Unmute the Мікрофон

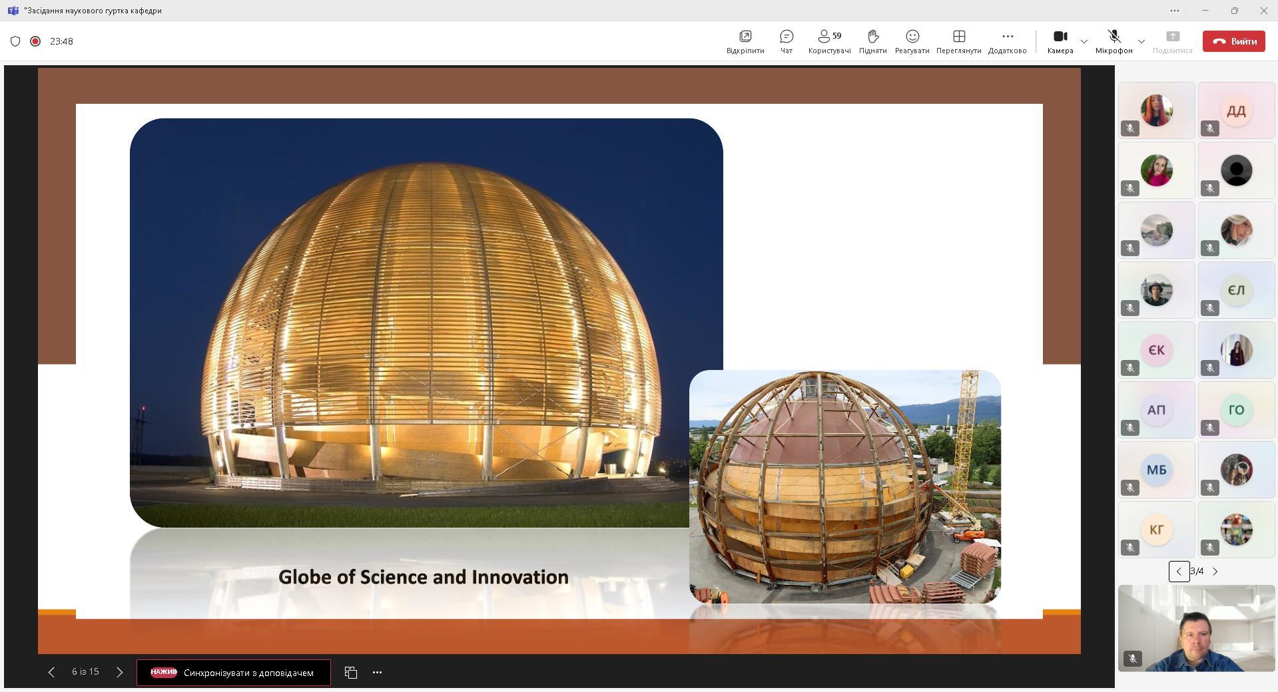pos(1114,41)
